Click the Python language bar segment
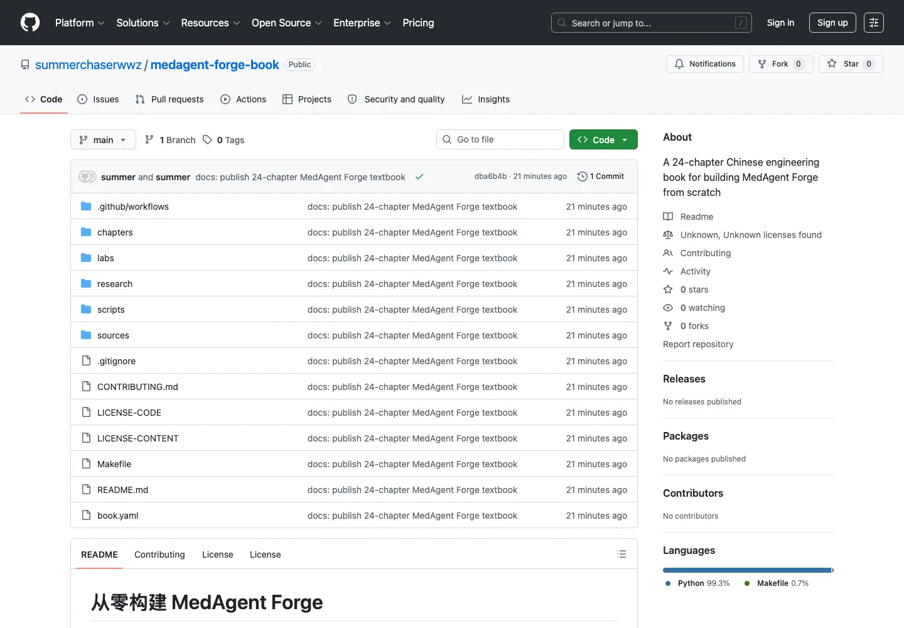Viewport: 904px width, 628px height. (x=747, y=570)
